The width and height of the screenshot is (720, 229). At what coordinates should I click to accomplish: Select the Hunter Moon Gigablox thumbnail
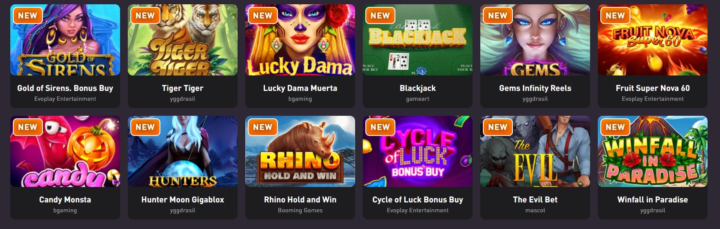183,151
